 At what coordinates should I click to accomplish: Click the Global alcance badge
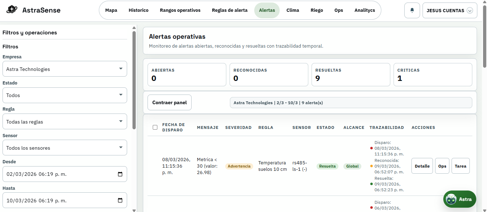pyautogui.click(x=352, y=166)
